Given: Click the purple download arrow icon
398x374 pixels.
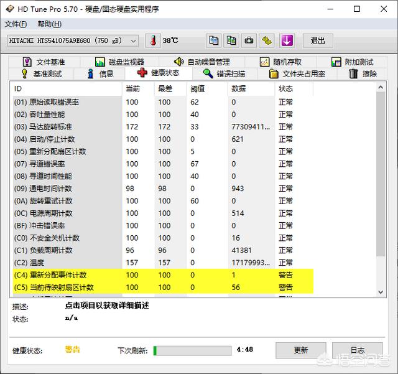Looking at the screenshot, I should pyautogui.click(x=287, y=40).
